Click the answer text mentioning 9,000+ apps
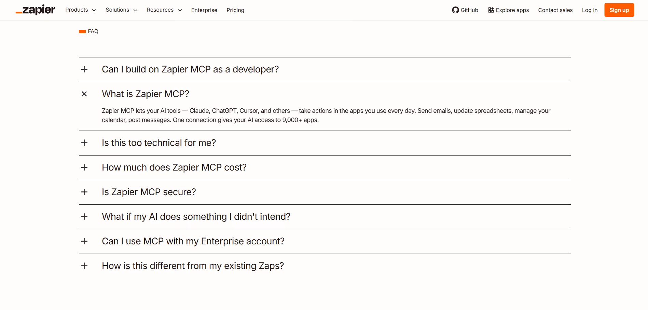This screenshot has height=310, width=648. point(326,115)
